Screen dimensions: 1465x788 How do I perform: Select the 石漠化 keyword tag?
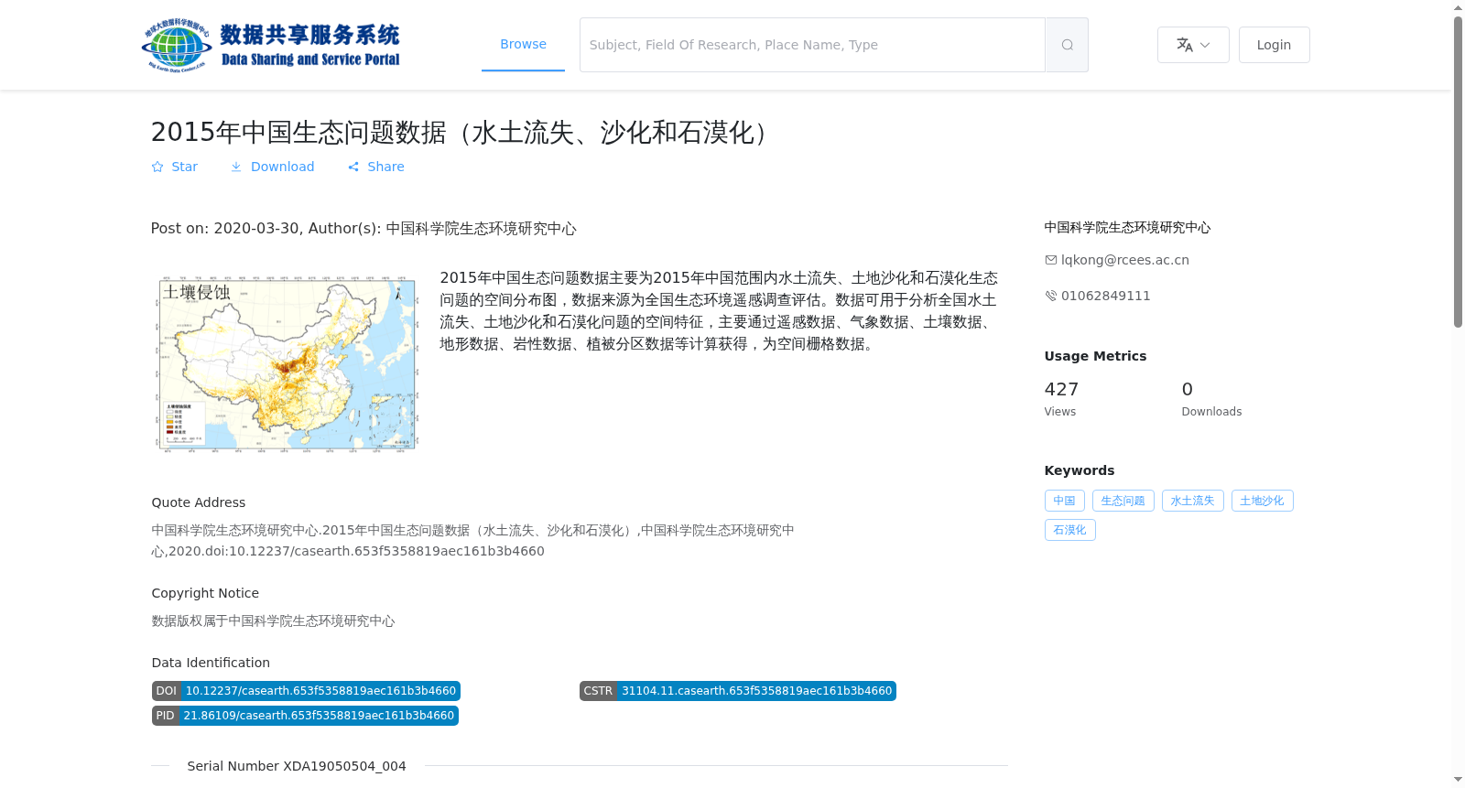[x=1069, y=530]
